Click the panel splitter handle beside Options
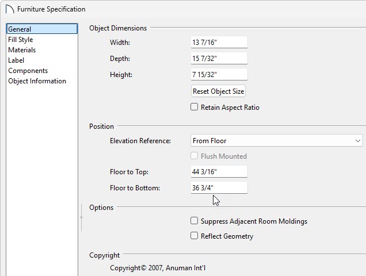This screenshot has width=366, height=276. coord(81,217)
